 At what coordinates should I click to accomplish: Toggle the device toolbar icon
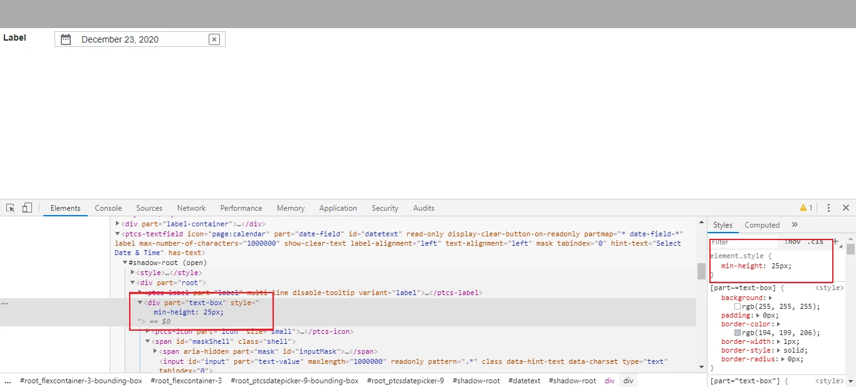(x=27, y=208)
